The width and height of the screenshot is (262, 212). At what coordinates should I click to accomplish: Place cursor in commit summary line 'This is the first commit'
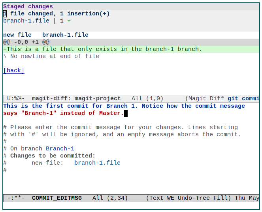tap(124, 106)
